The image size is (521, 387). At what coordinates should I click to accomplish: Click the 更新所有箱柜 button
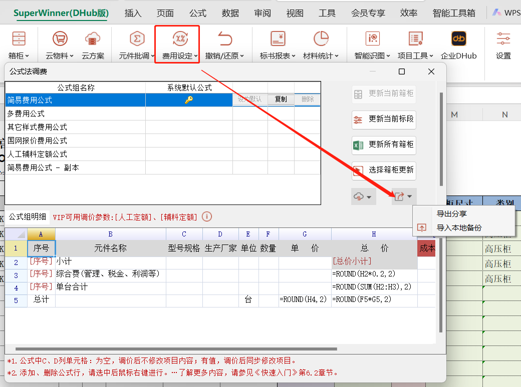(384, 145)
